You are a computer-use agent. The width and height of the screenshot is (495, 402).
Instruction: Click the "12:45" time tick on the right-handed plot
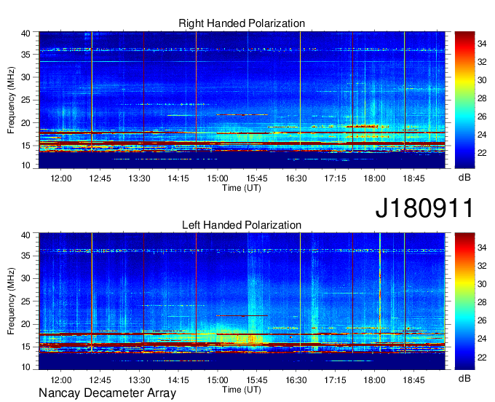(x=100, y=178)
